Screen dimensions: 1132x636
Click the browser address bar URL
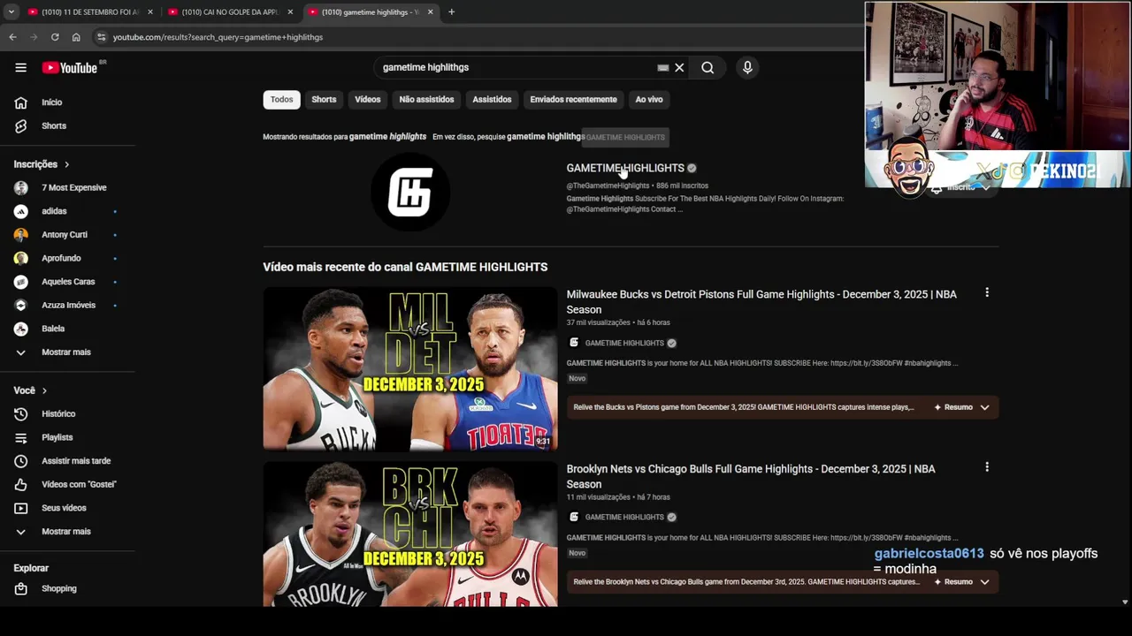(x=218, y=37)
